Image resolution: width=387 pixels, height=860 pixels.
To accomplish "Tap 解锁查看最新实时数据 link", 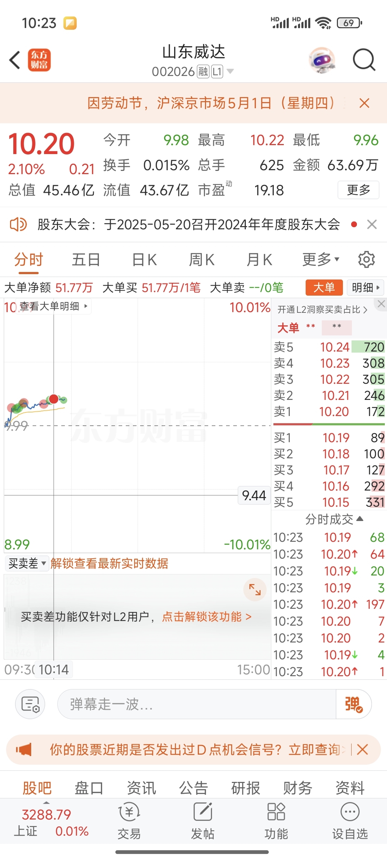I will [109, 563].
